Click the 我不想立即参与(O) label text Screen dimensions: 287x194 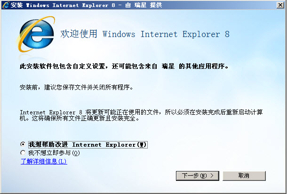(x=54, y=153)
